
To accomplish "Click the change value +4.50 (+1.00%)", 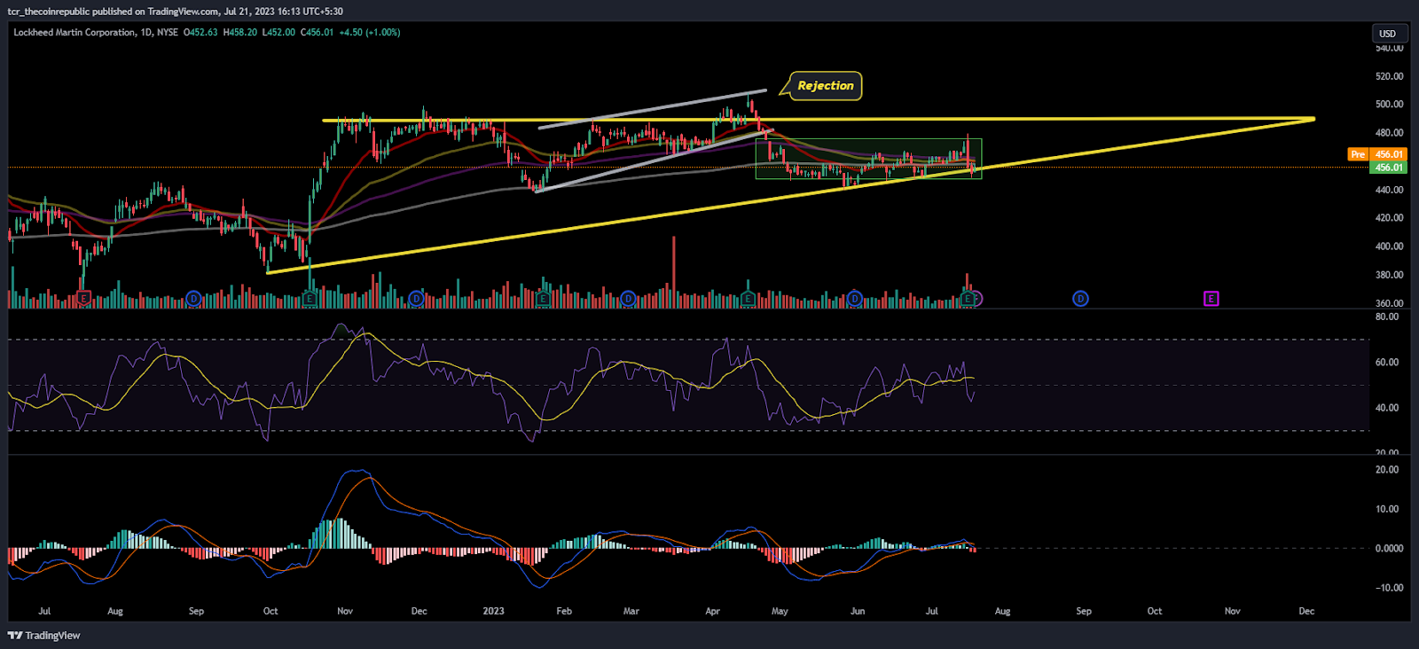I will [370, 33].
